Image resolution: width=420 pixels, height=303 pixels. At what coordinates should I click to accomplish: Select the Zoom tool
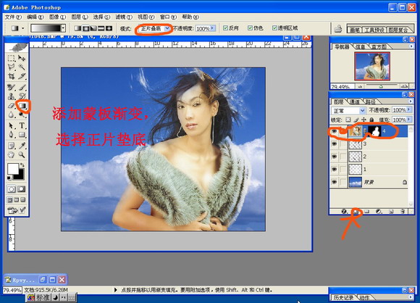click(x=22, y=154)
